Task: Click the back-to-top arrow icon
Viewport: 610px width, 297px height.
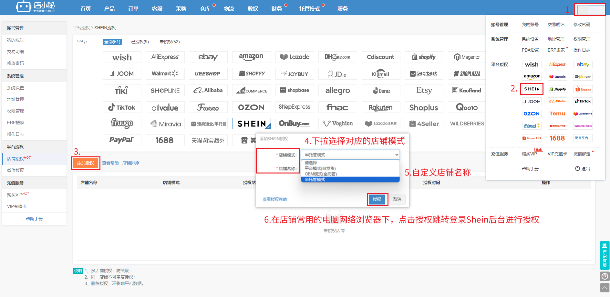Action: [605, 287]
